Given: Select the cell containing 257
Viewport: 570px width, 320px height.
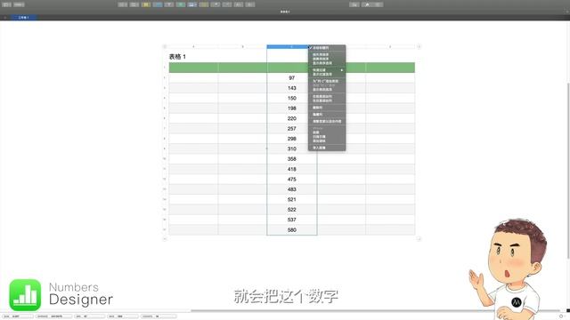Looking at the screenshot, I should tap(292, 129).
